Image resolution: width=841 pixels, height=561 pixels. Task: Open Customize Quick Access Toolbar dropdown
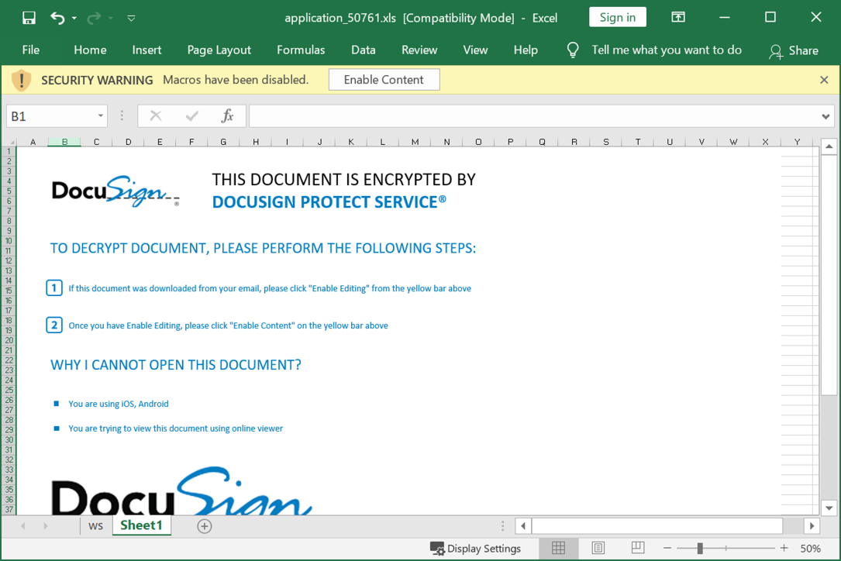pyautogui.click(x=131, y=19)
